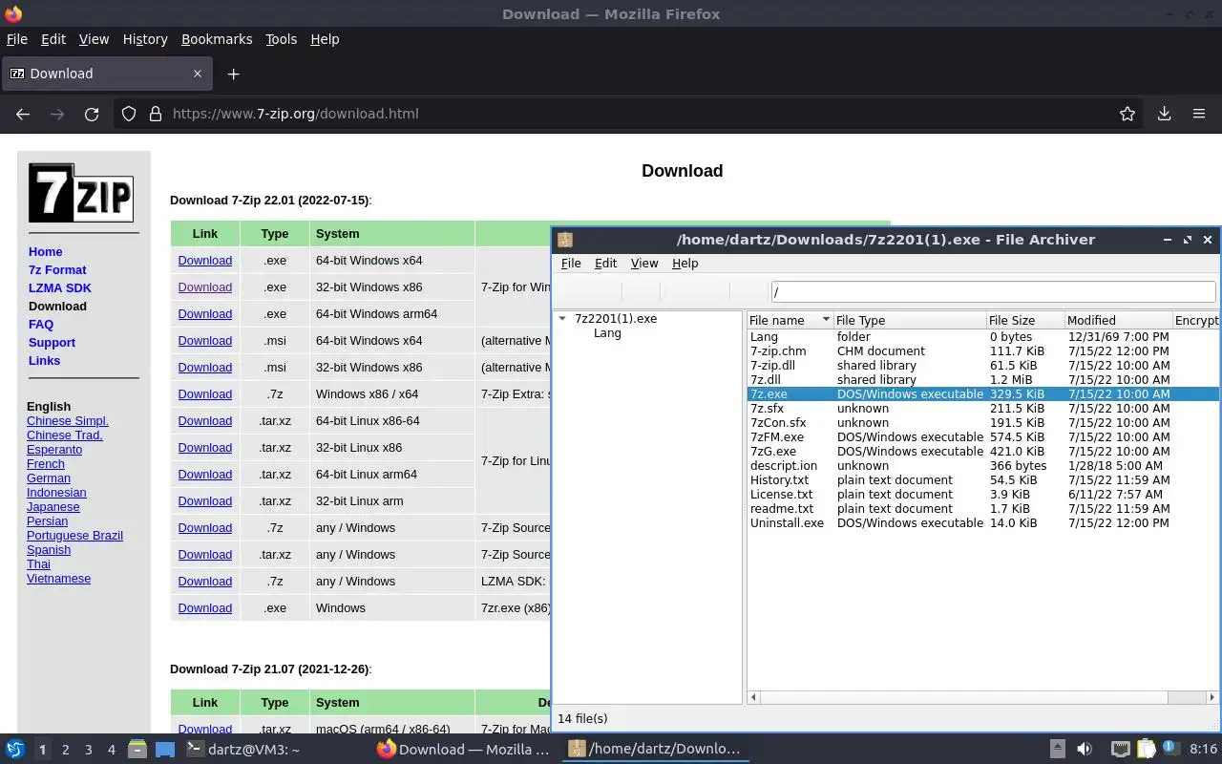Switch to workspace 4
1222x764 pixels.
click(x=111, y=750)
